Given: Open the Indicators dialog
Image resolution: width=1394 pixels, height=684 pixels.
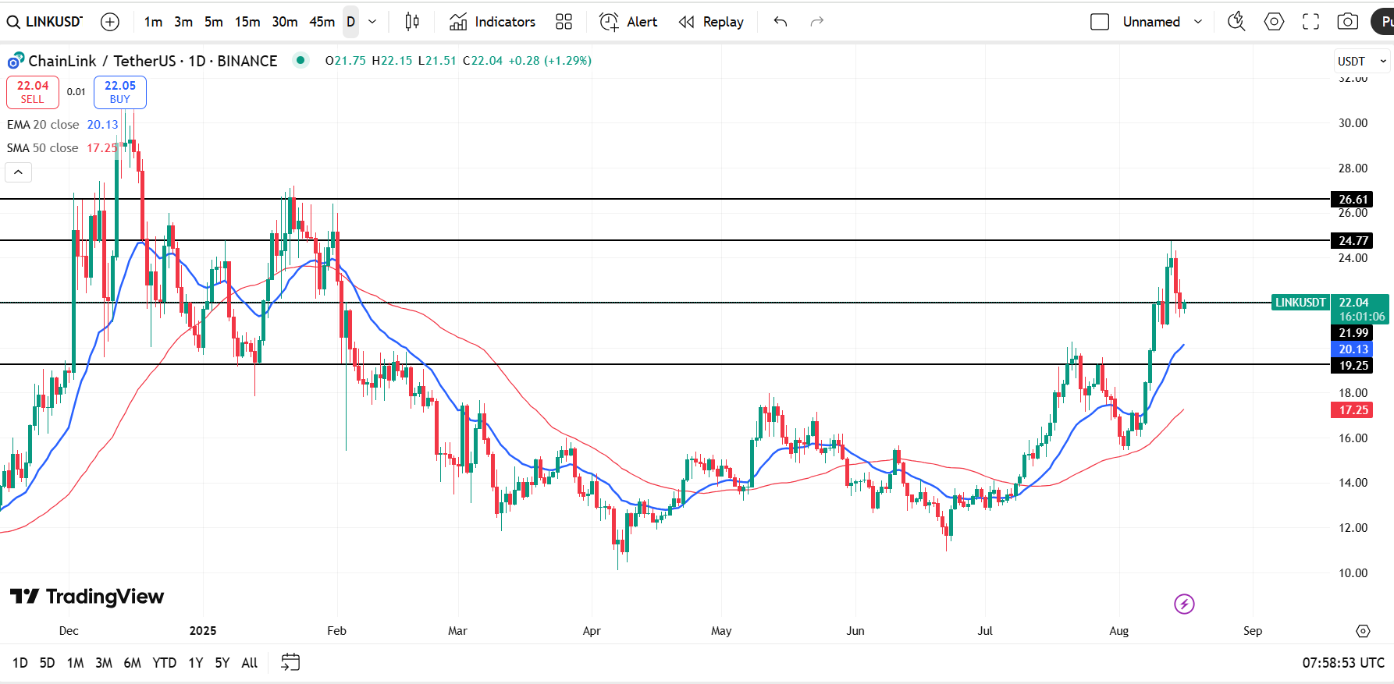Looking at the screenshot, I should [493, 22].
